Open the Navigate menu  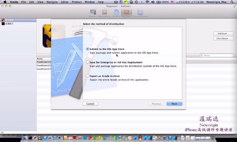click(52, 2)
